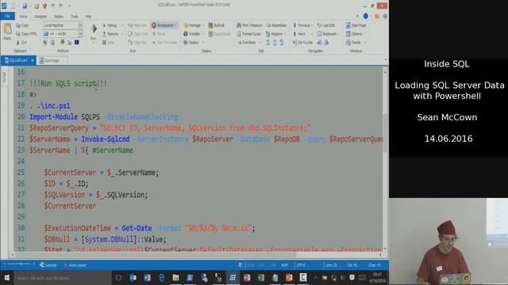Choose Copy HTML in Clipboard group
This screenshot has height=285, width=508.
26,33
